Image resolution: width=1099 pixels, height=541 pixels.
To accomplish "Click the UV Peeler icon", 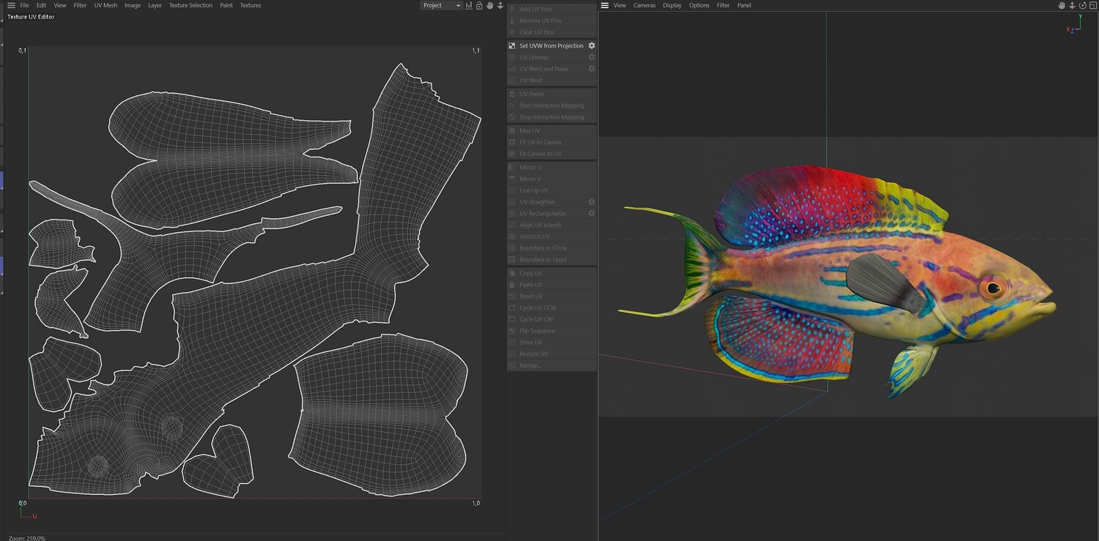I will (512, 94).
